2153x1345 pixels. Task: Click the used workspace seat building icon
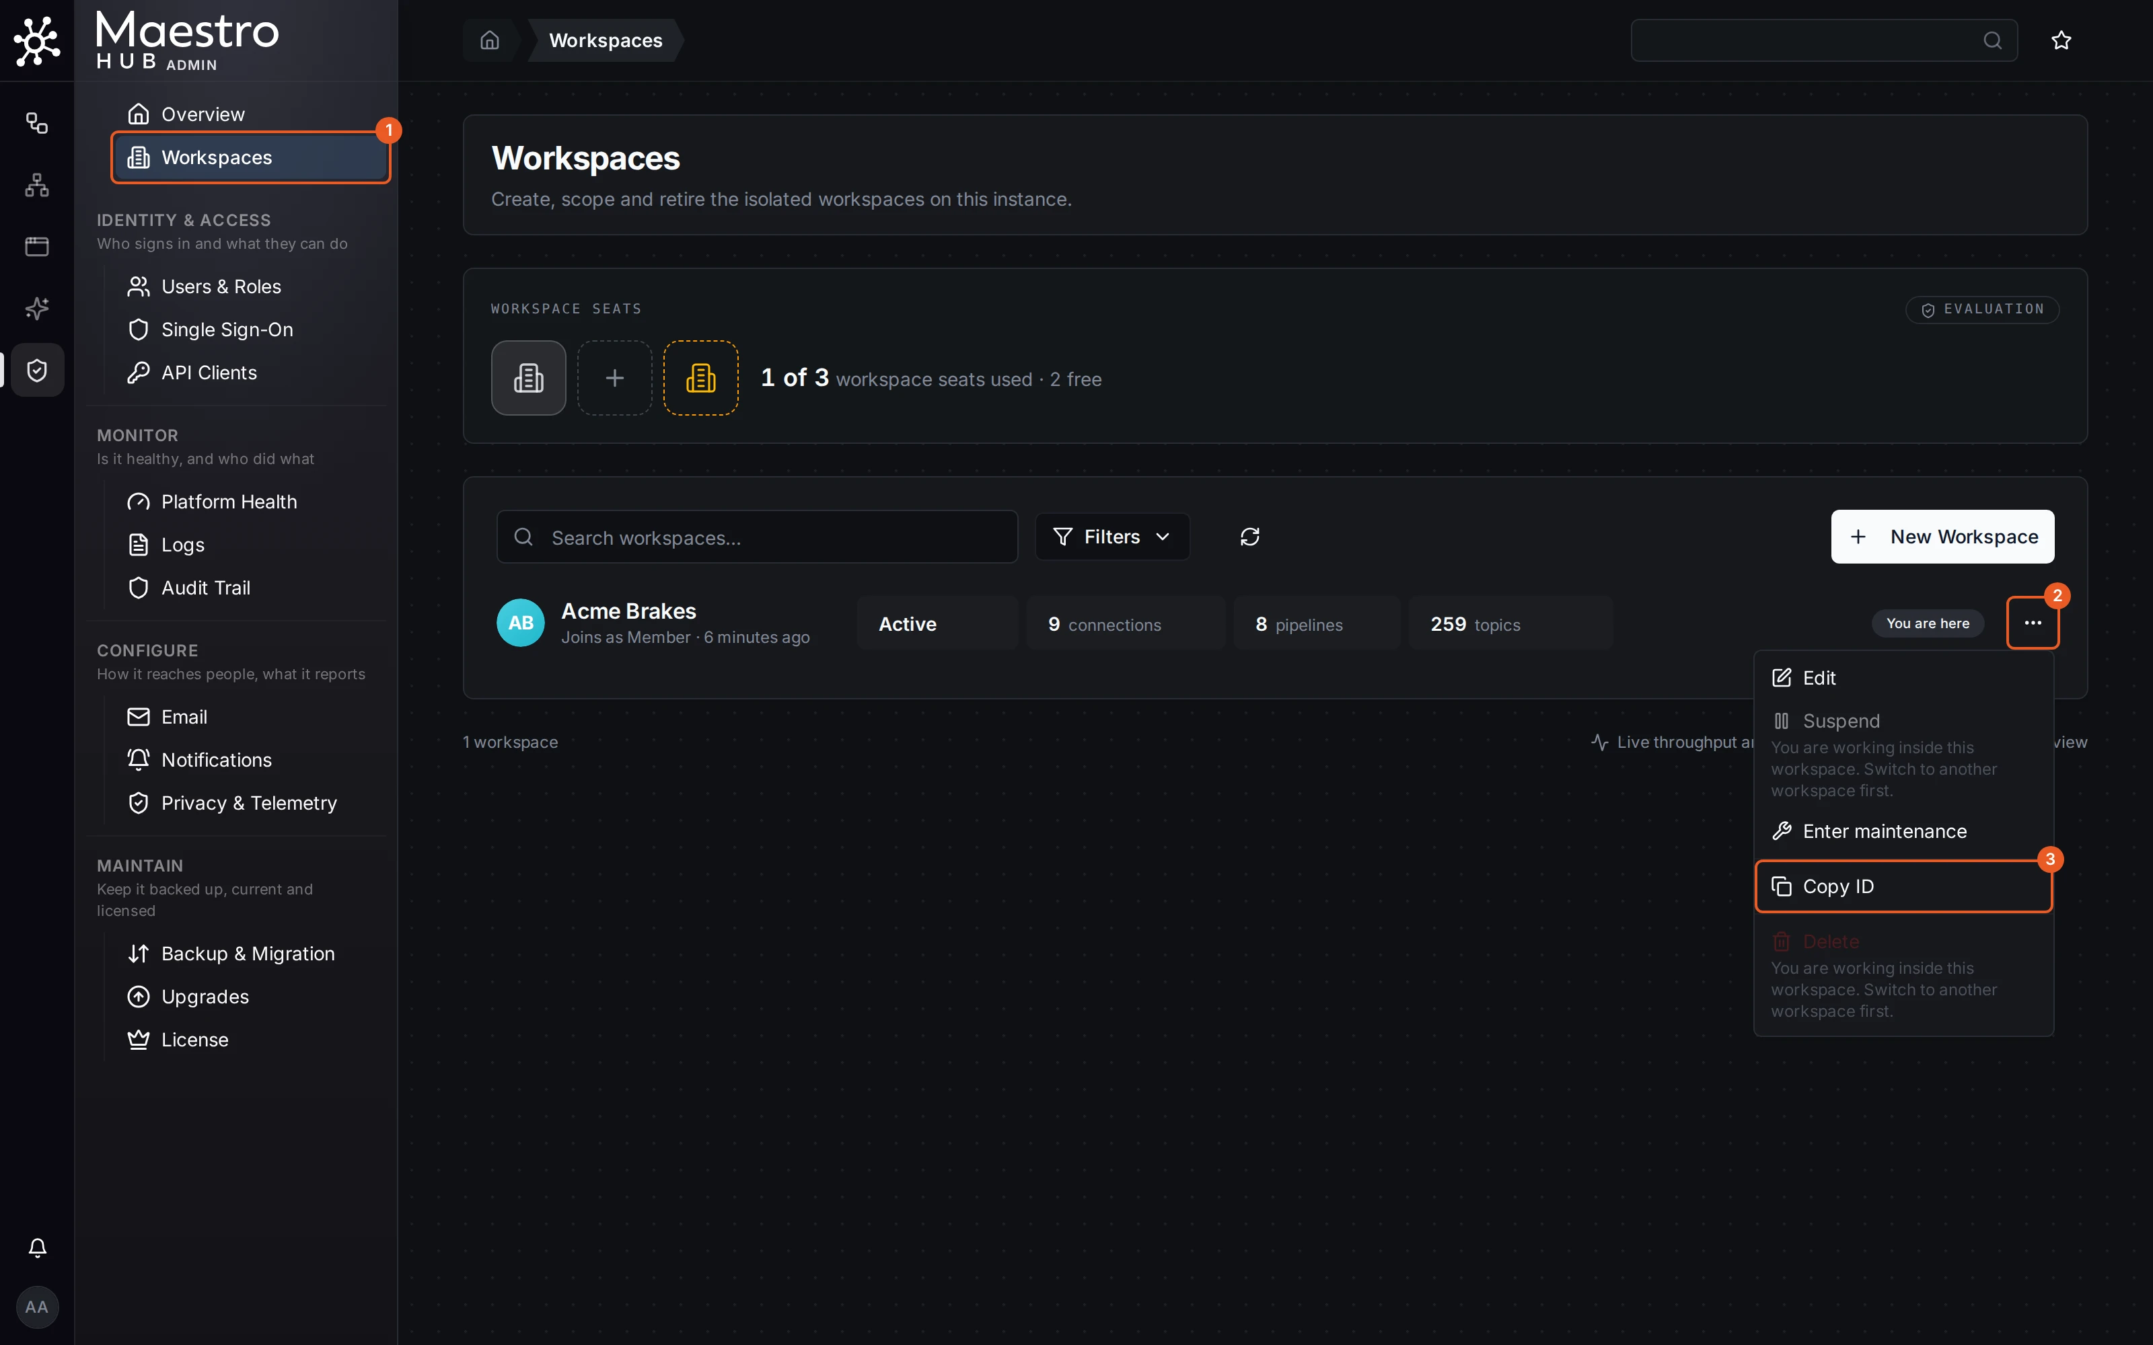528,378
